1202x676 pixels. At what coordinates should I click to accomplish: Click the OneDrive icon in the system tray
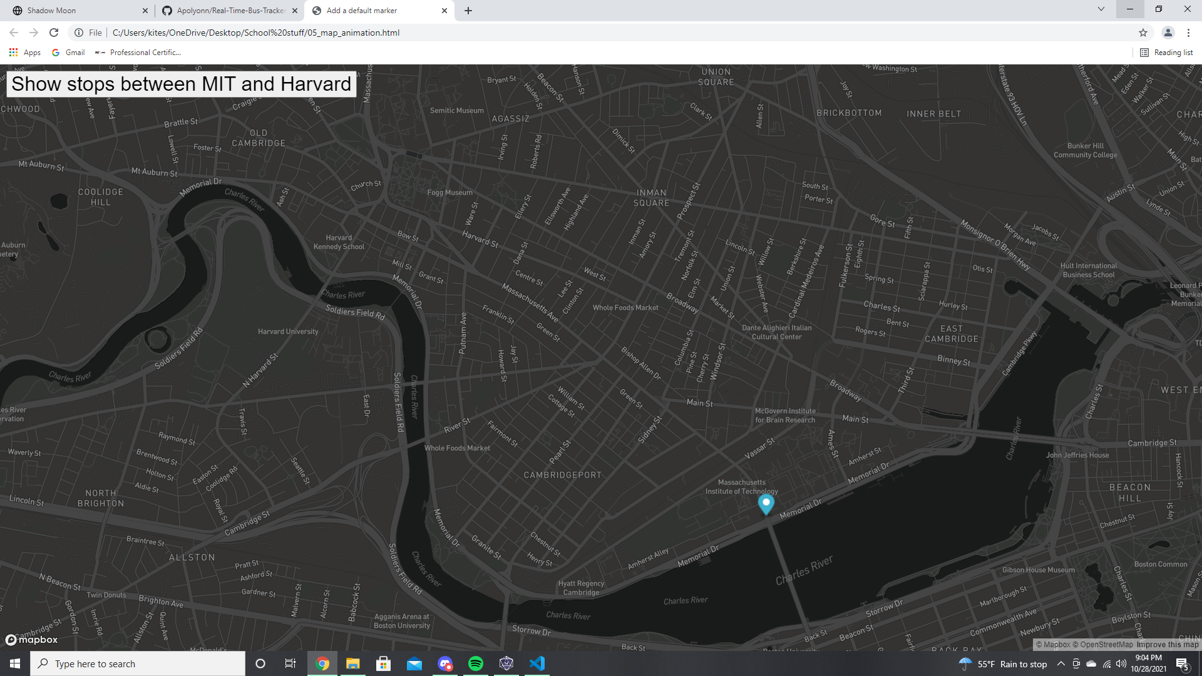[1091, 663]
